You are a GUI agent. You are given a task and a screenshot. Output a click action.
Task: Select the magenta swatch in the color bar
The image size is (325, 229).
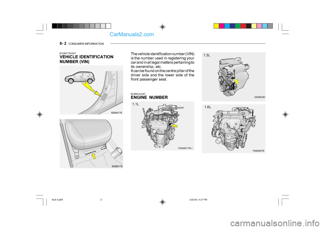pyautogui.click(x=222, y=26)
